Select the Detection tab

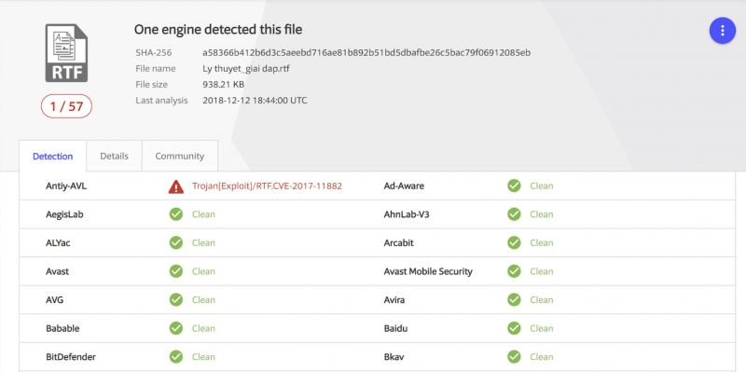(53, 156)
